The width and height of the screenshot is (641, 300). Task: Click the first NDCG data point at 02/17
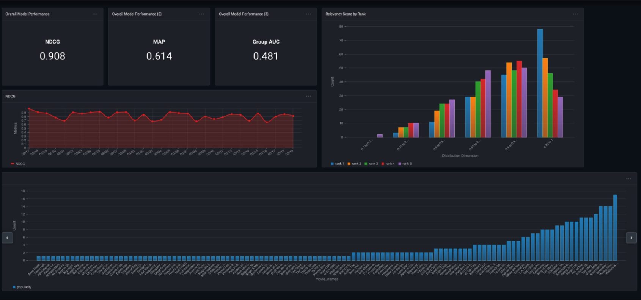pos(29,109)
